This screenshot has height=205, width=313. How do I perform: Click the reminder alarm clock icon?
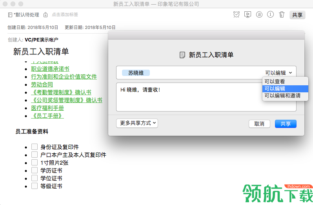point(237,14)
